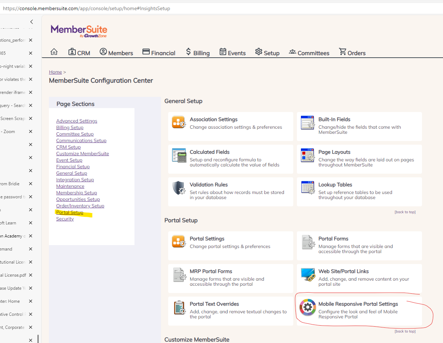Viewport: 443px width, 343px height.
Task: Open the Financial menu label
Action: click(163, 53)
